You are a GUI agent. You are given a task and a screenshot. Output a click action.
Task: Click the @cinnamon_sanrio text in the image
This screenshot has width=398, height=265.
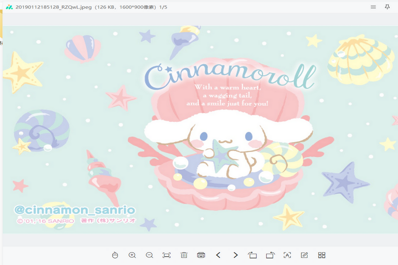(75, 210)
